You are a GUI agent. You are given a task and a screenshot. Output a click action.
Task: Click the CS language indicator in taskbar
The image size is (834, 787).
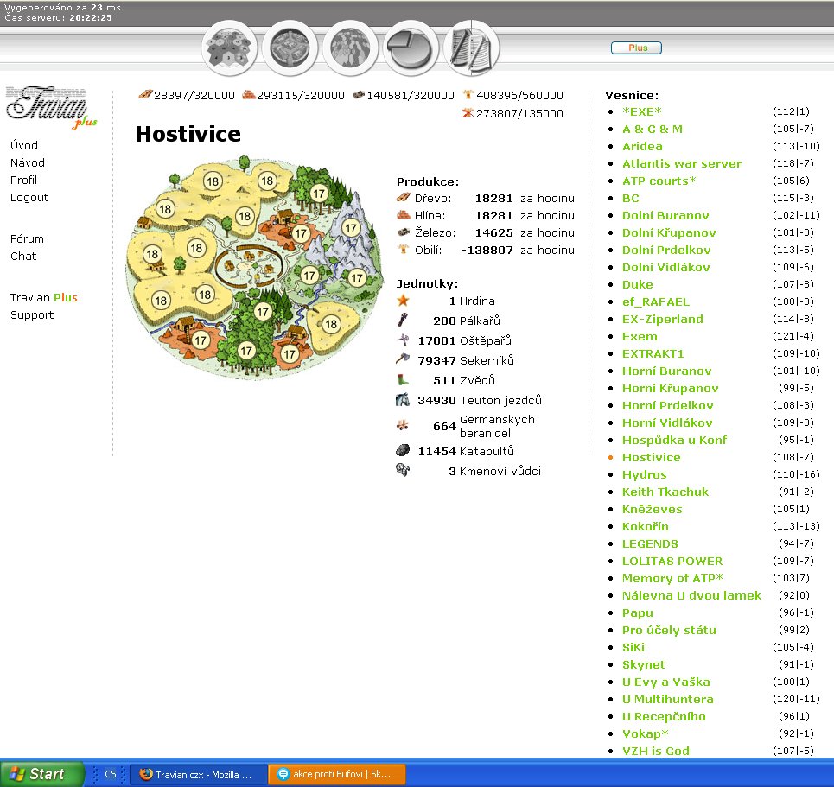[110, 774]
